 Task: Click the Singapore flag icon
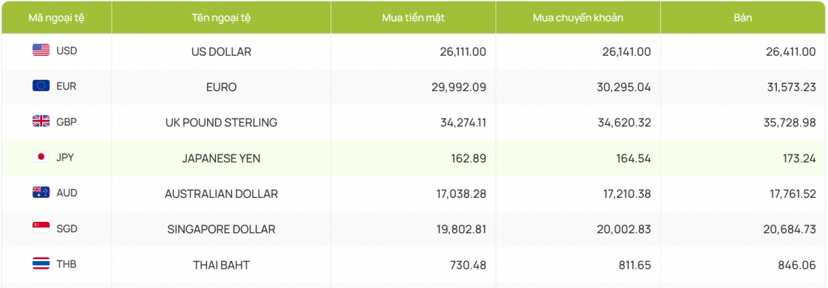coord(41,228)
